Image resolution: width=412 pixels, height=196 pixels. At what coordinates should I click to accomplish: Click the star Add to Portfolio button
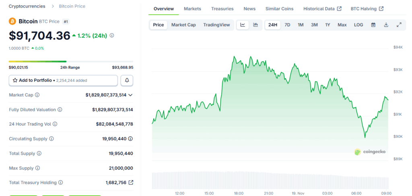[x=63, y=80]
